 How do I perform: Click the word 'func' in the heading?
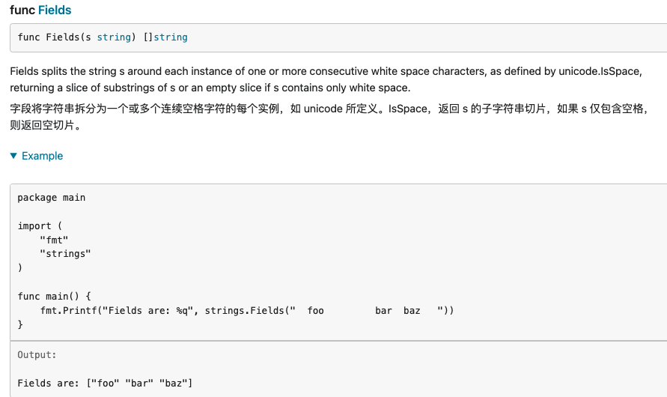pos(22,10)
